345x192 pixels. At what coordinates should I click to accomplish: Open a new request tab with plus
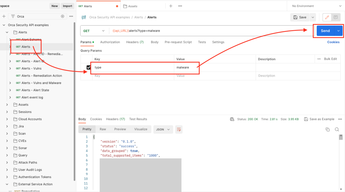171,6
